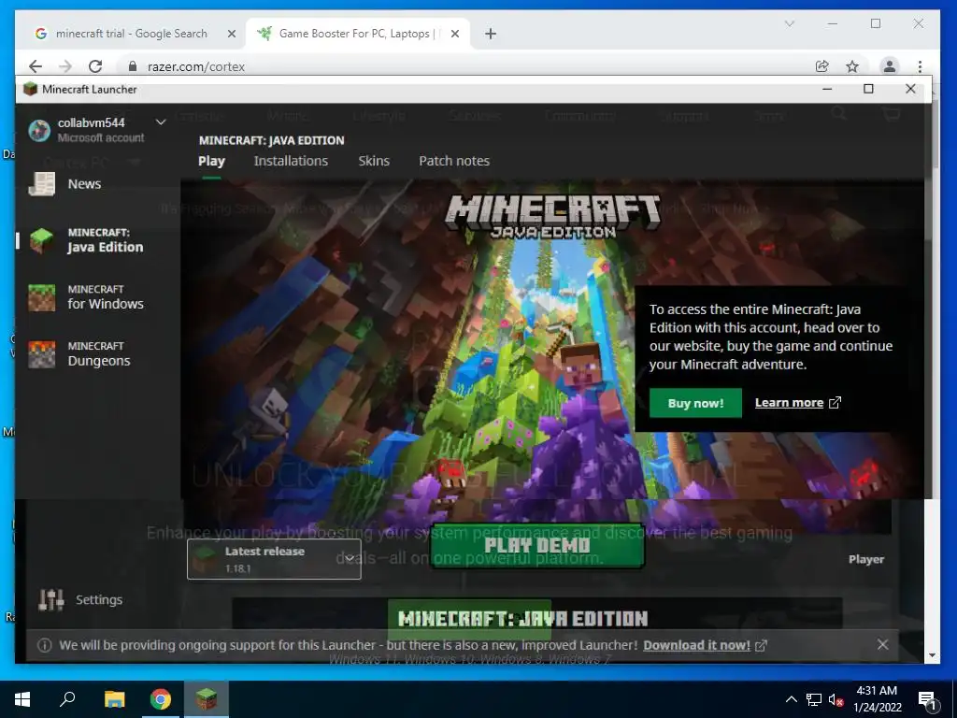Screen dimensions: 957x718
Task: Click the PLAY DEMO button
Action: click(x=537, y=545)
